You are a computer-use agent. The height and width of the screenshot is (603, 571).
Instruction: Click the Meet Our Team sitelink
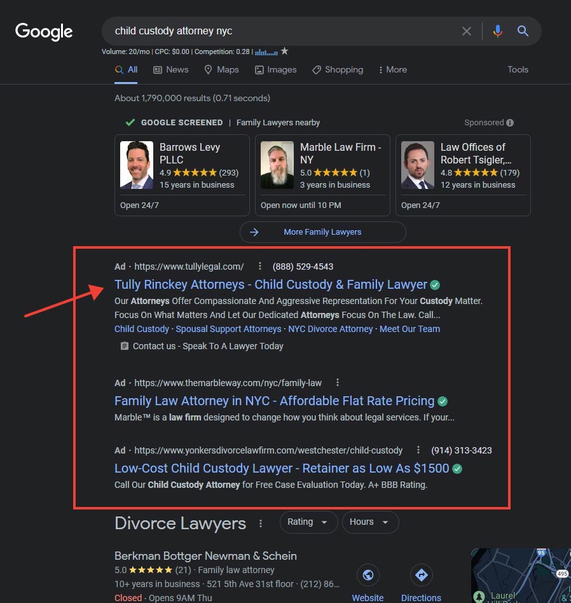[410, 329]
